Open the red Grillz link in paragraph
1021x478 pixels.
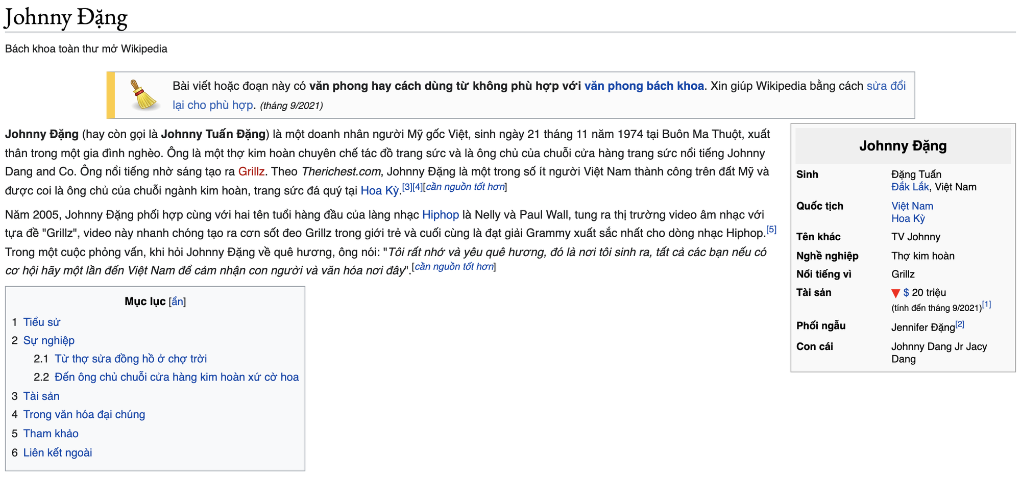[x=251, y=171]
